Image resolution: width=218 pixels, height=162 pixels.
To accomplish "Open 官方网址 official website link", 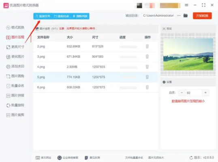I will [x=43, y=158].
